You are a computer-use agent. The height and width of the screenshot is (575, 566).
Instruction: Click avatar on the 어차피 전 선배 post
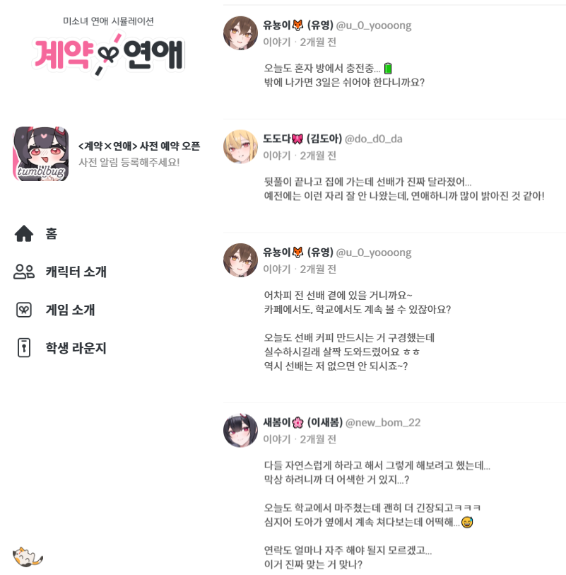[x=240, y=260]
